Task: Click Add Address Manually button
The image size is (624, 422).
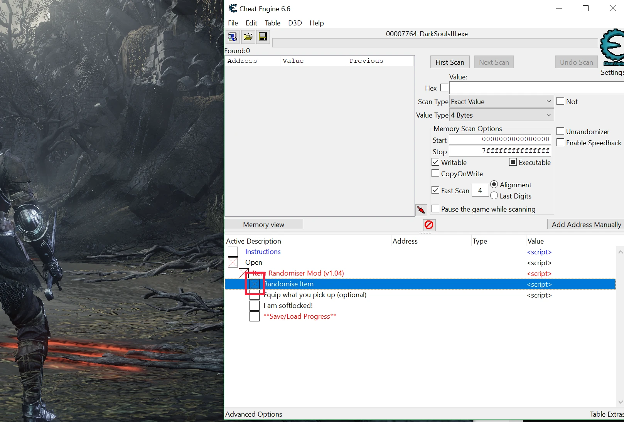Action: pos(585,224)
